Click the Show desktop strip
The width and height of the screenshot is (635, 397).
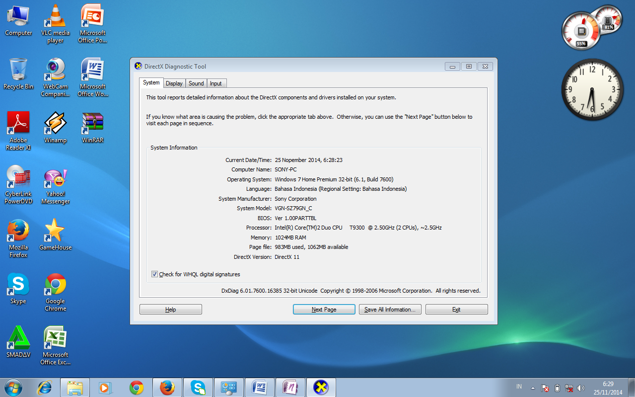coord(632,388)
